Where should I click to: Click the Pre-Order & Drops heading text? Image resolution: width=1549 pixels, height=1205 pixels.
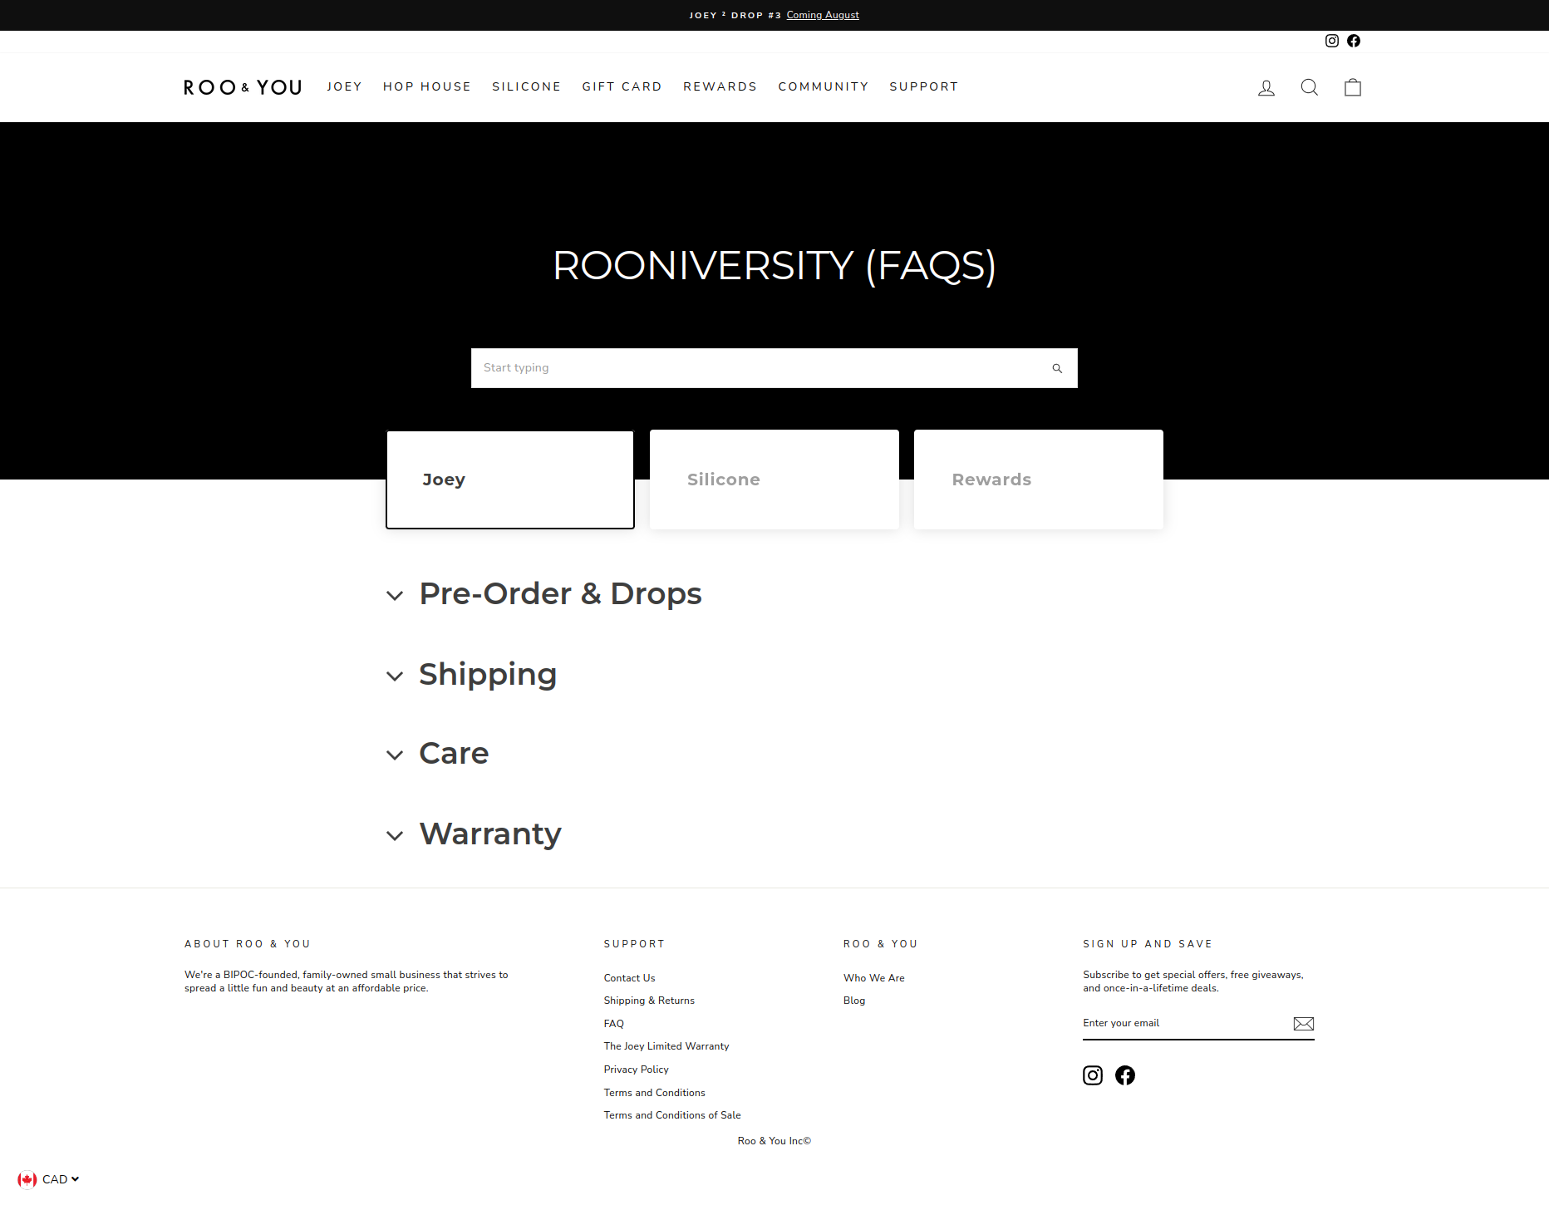[x=560, y=594]
